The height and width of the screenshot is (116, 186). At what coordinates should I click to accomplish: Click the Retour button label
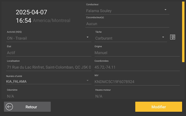tap(31, 107)
